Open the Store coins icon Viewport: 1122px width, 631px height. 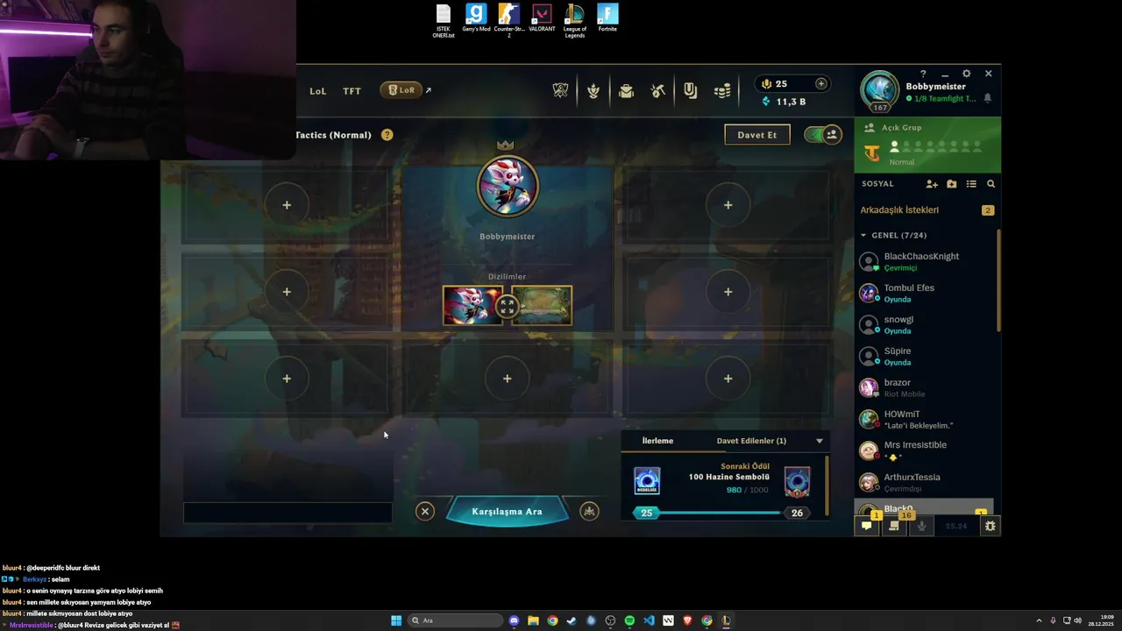click(x=722, y=90)
